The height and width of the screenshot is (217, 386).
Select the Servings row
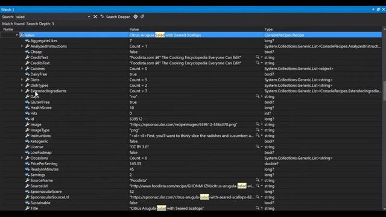click(x=191, y=175)
